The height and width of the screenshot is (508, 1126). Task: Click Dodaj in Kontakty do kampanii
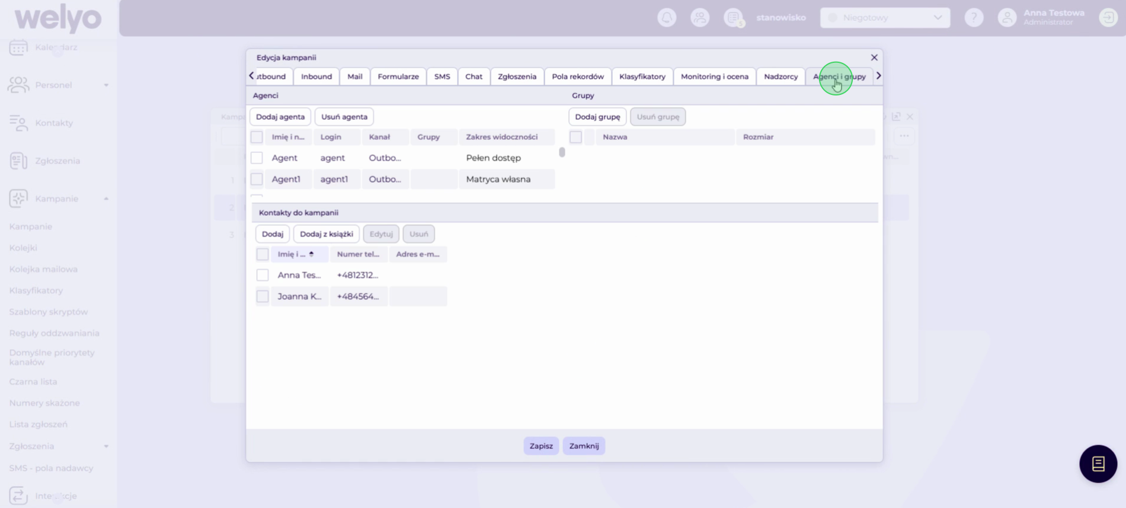(x=273, y=234)
